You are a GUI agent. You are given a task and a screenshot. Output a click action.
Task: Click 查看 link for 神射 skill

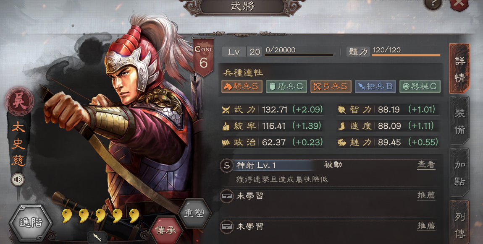click(426, 165)
